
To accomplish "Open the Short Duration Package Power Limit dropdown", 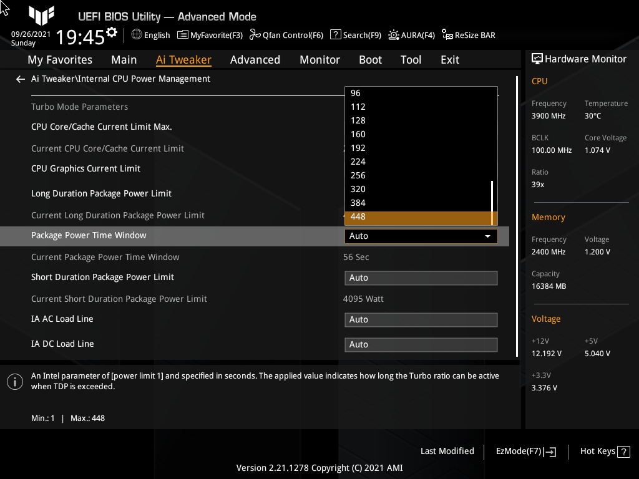I will 421,278.
